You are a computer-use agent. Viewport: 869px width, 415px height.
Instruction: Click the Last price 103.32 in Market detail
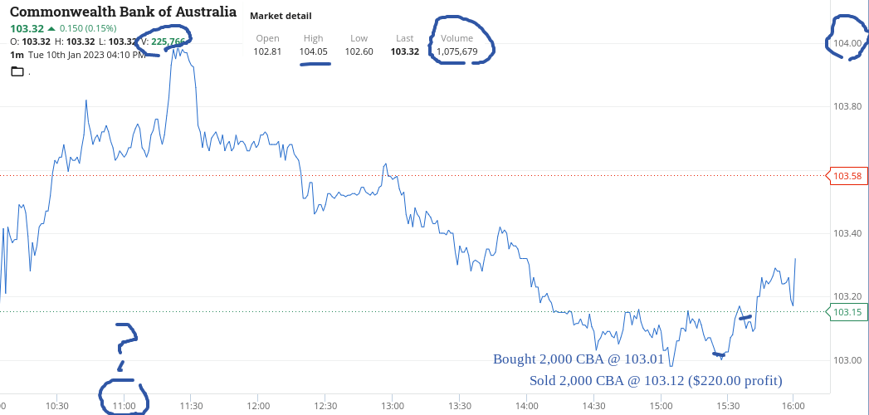(x=404, y=51)
